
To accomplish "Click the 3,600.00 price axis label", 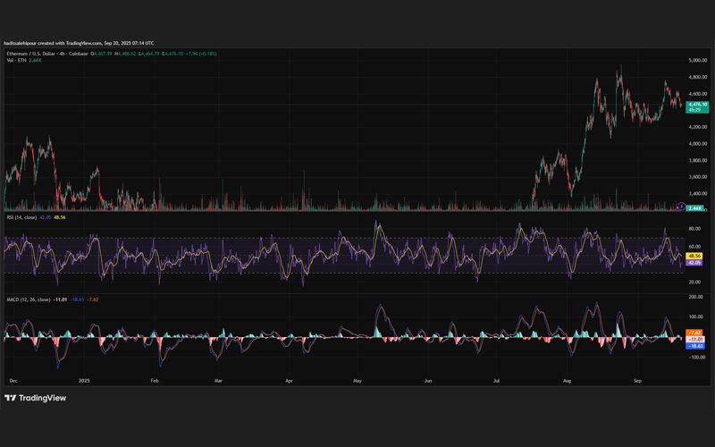I will pos(698,177).
